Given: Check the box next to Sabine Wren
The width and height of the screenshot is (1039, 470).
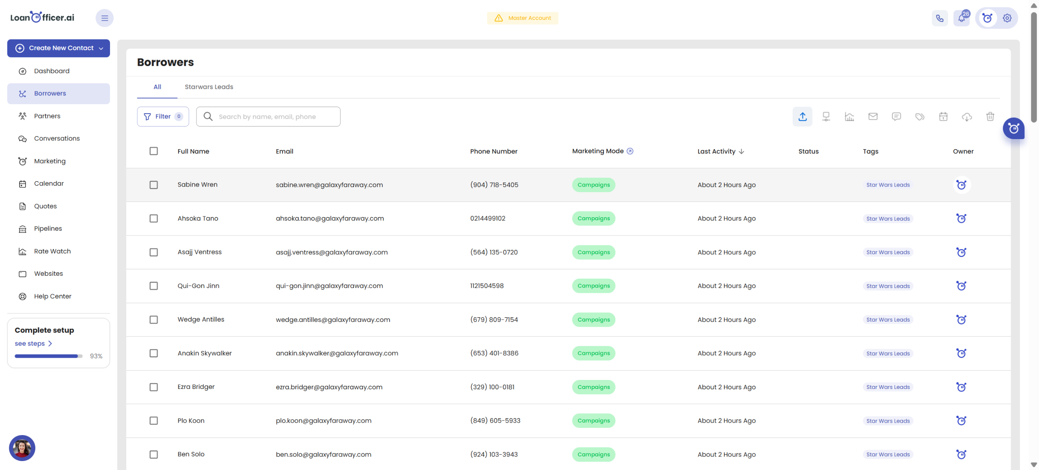Looking at the screenshot, I should point(153,185).
